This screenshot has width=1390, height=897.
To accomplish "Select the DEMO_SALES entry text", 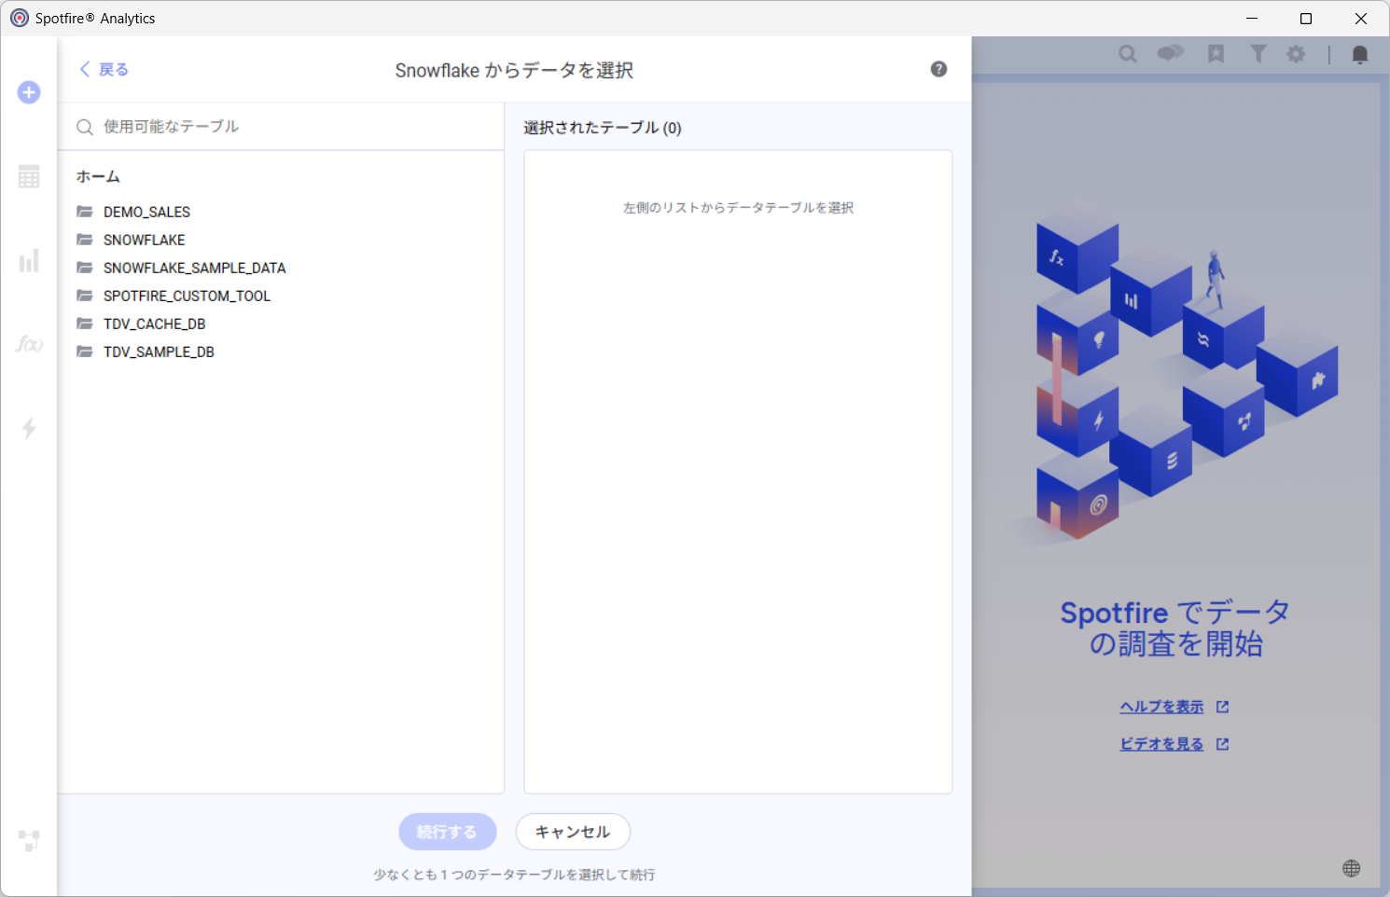I will tap(146, 213).
